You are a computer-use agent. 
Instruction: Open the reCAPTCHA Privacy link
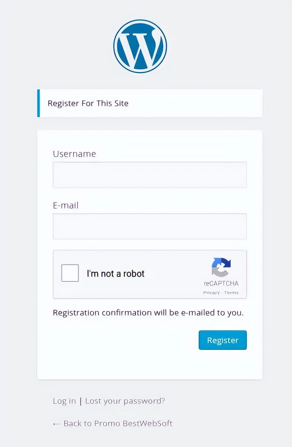coord(211,292)
